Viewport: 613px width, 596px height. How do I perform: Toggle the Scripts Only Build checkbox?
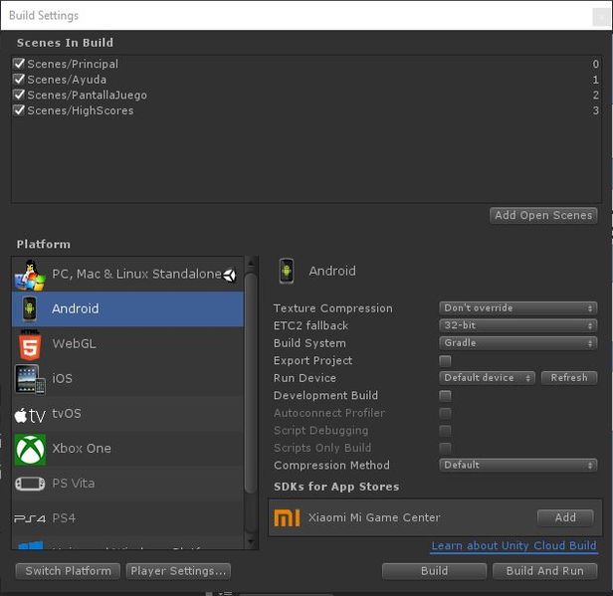click(445, 448)
